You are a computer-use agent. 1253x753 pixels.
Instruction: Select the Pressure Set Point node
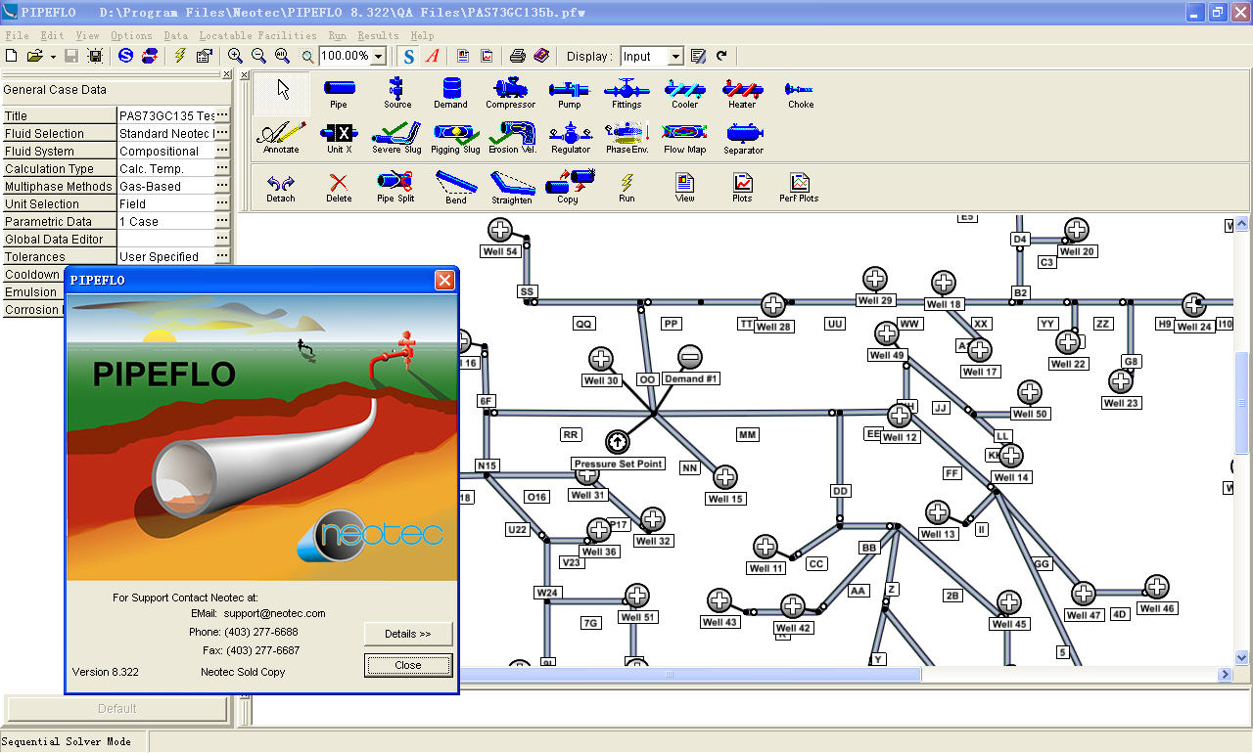click(618, 443)
